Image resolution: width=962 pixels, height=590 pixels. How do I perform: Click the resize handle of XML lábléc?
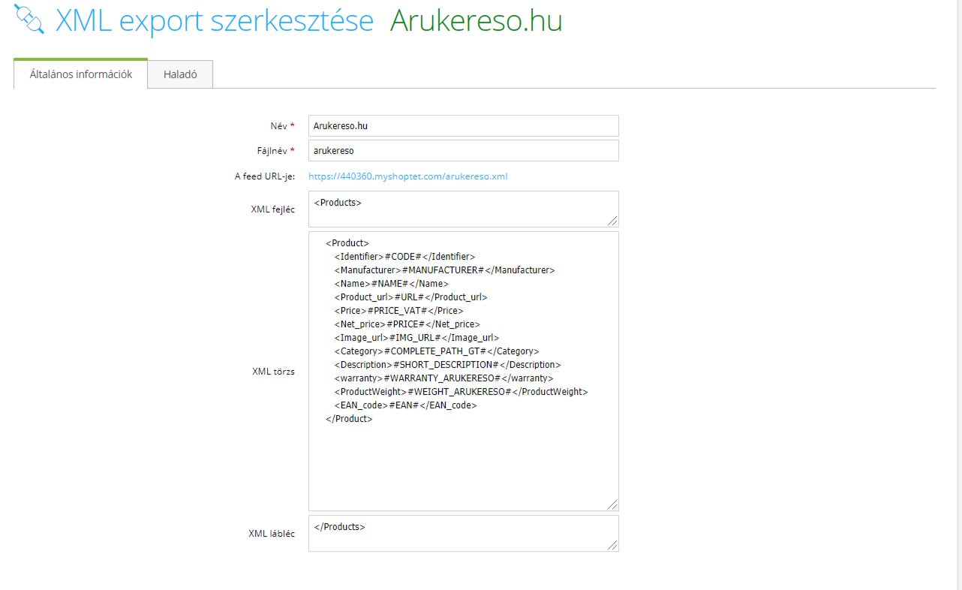[x=613, y=546]
